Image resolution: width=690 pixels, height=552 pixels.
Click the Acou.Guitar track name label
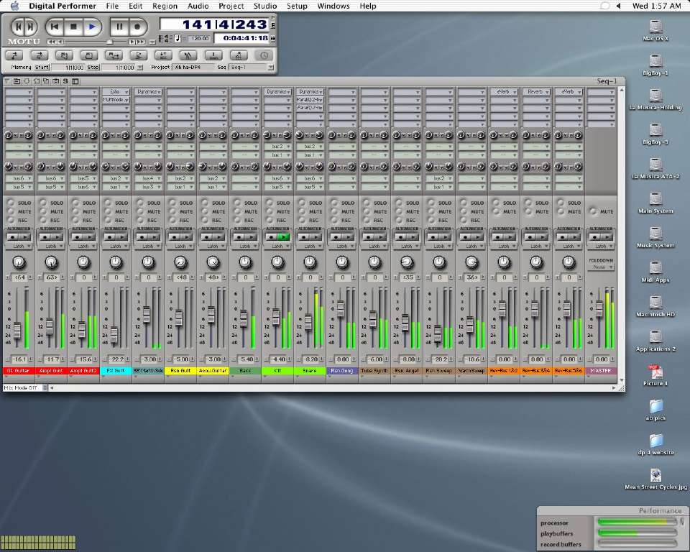[213, 371]
